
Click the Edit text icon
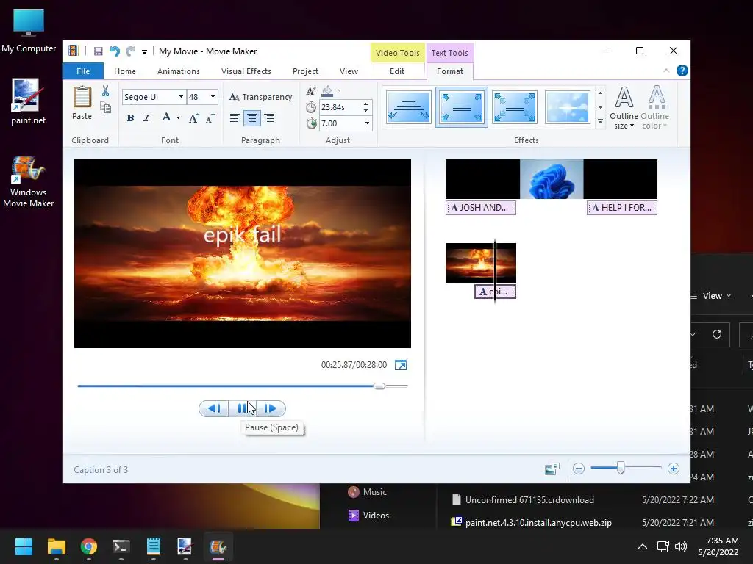[311, 91]
